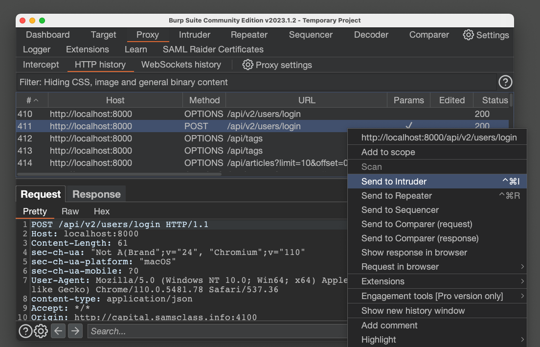The image size is (540, 347).
Task: Click the Settings gear icon in top bar
Action: click(469, 35)
